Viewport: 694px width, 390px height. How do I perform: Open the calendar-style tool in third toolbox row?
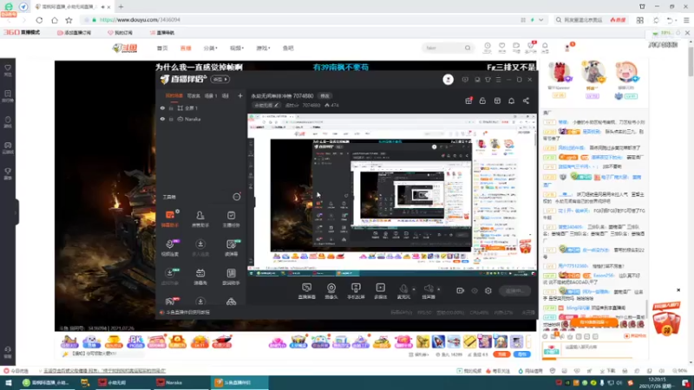click(200, 276)
